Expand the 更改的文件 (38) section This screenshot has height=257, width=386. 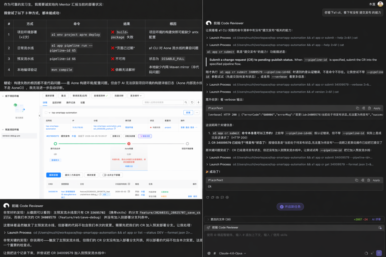[x=219, y=220]
